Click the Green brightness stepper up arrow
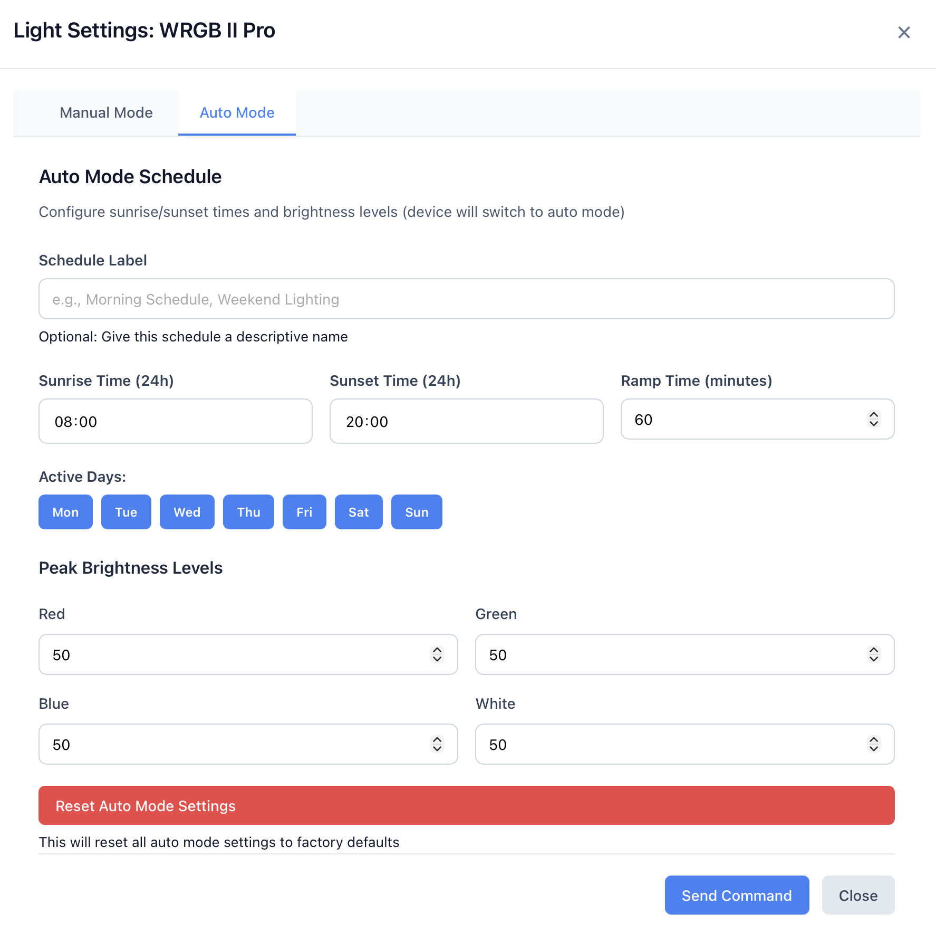936x951 pixels. [x=874, y=650]
